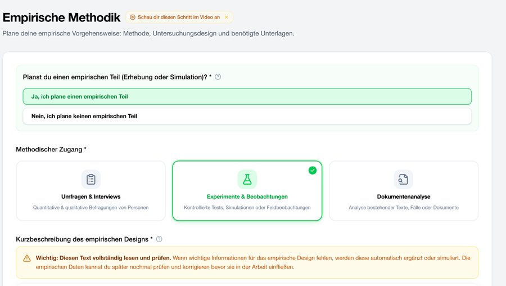Click the 'Methodischer Zugang' label
506x286 pixels.
pos(51,149)
